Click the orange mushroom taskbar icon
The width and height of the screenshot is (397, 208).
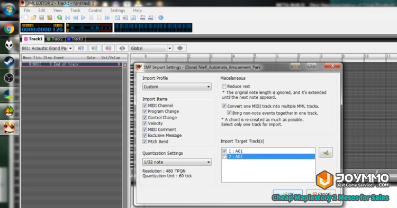pos(9,111)
